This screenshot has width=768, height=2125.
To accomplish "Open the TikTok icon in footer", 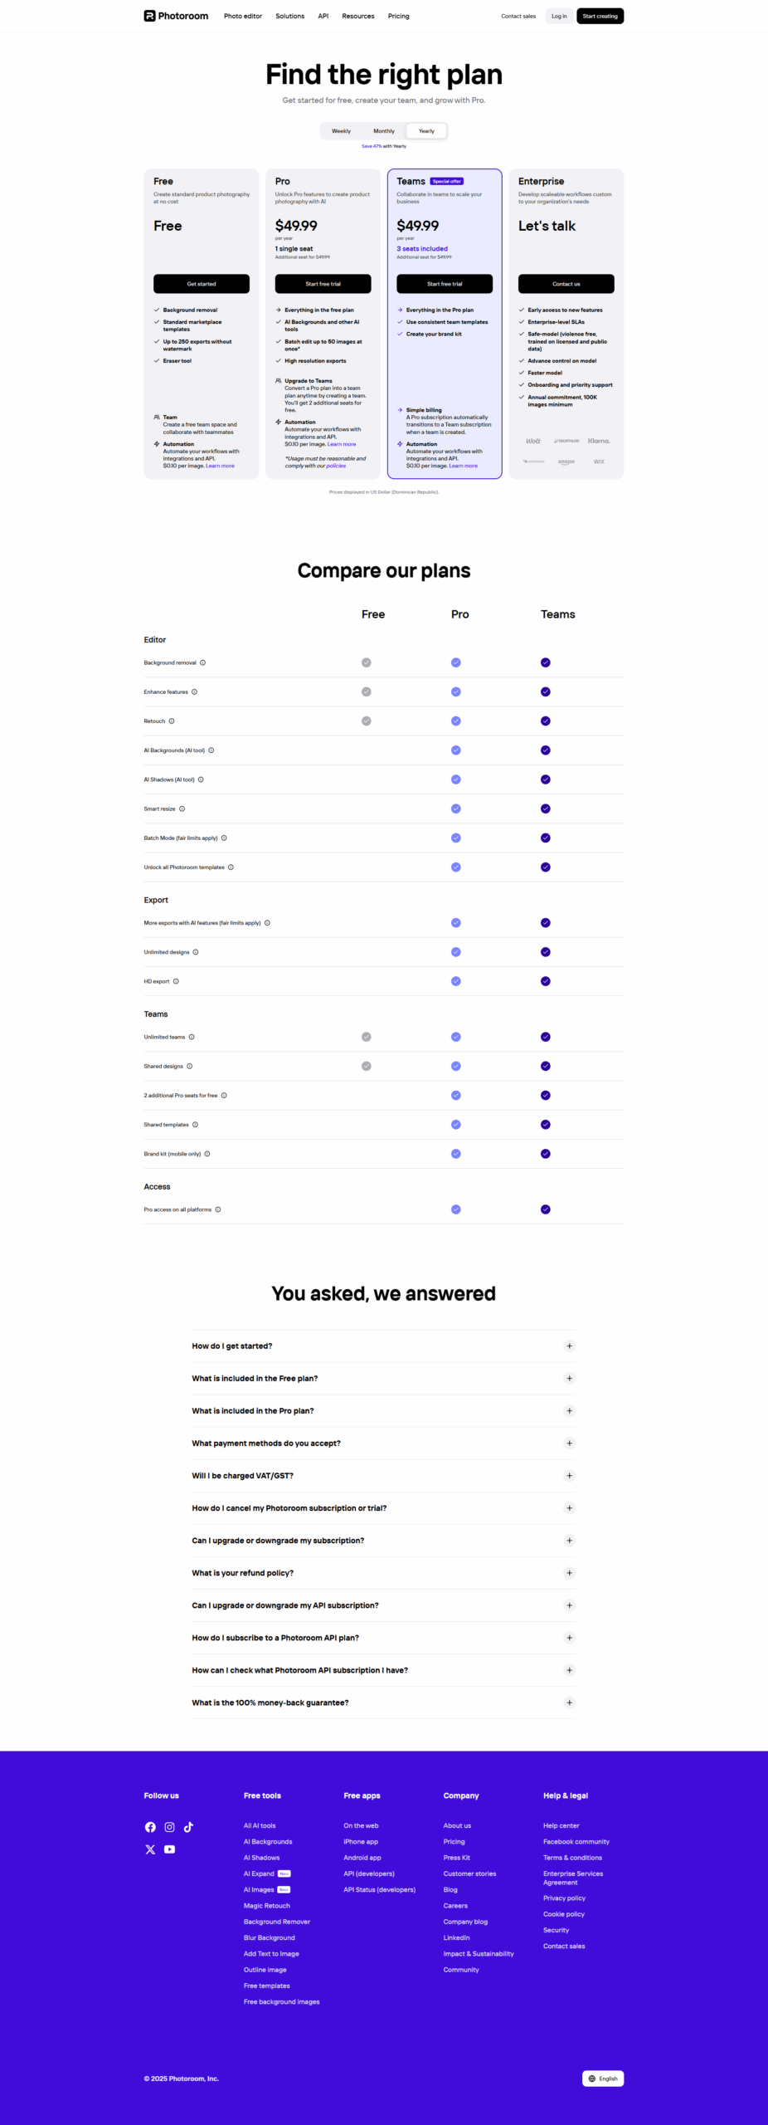I will pyautogui.click(x=188, y=1827).
